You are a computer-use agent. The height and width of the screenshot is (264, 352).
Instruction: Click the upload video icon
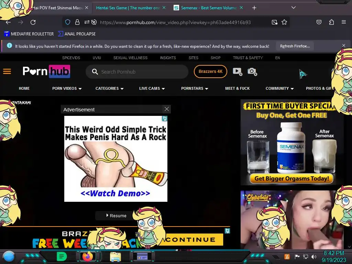pyautogui.click(x=238, y=71)
